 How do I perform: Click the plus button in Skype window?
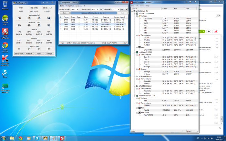[x=209, y=31]
